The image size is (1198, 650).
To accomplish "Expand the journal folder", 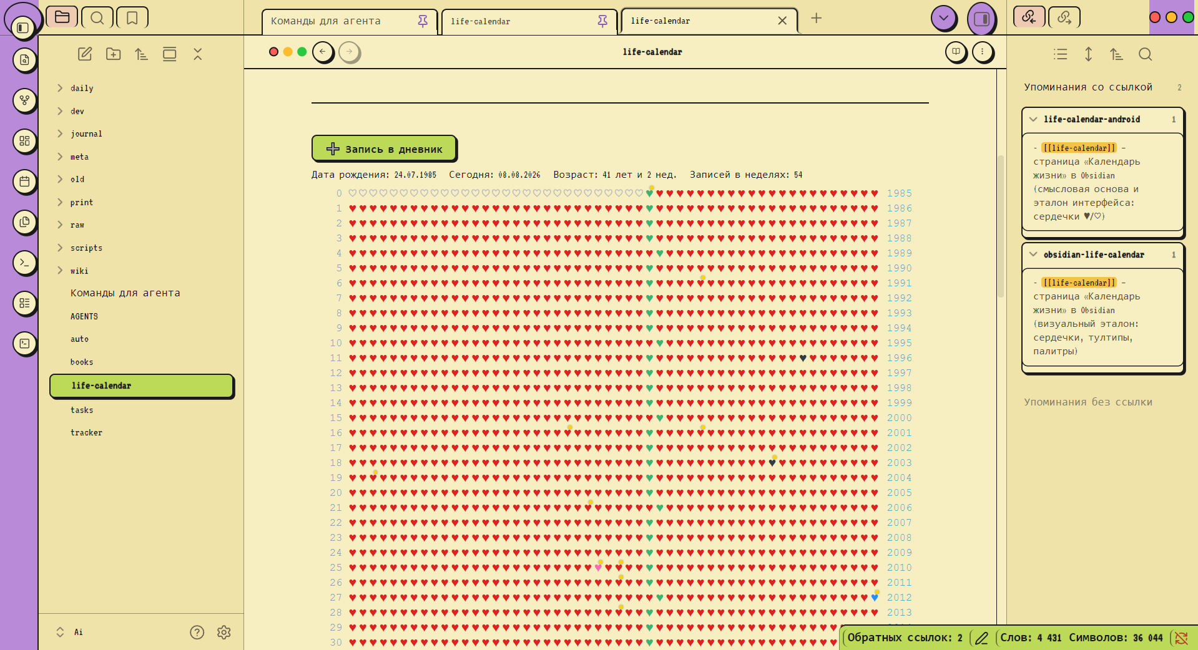I will [60, 133].
